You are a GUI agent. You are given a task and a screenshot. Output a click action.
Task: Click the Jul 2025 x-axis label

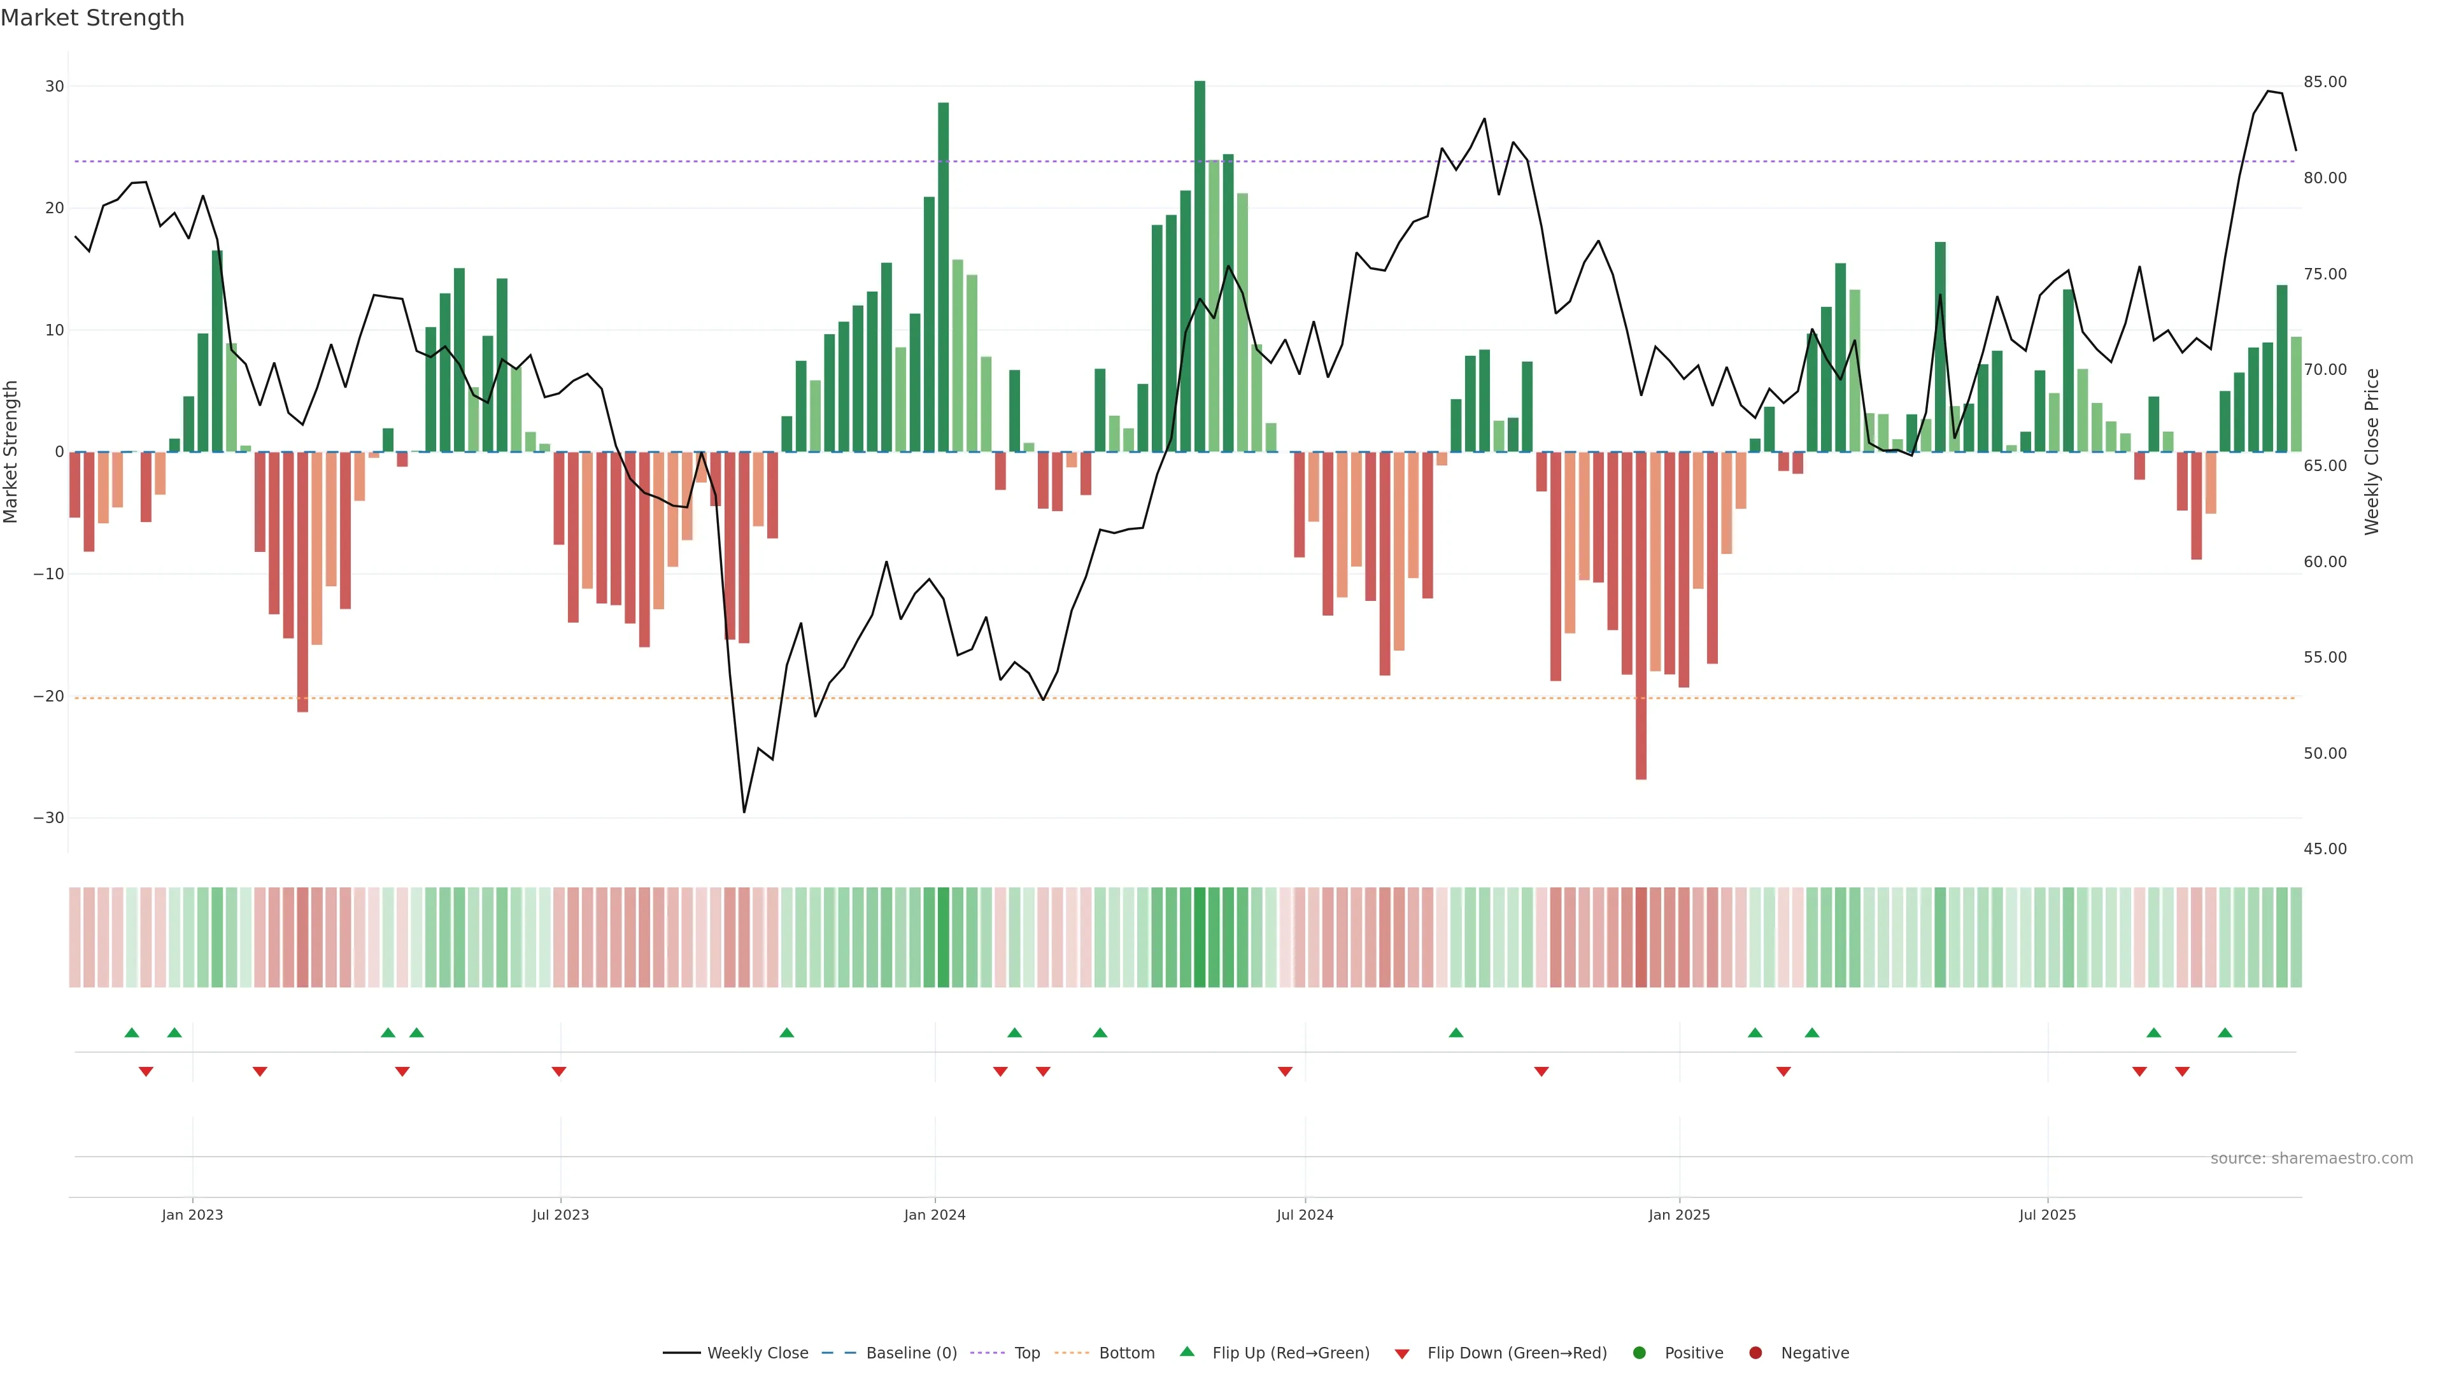click(2047, 1215)
